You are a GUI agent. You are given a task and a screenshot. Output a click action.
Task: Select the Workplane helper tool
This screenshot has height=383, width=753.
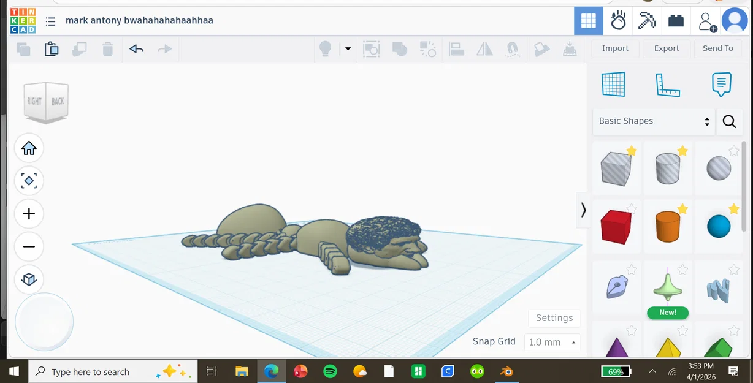[x=614, y=84]
